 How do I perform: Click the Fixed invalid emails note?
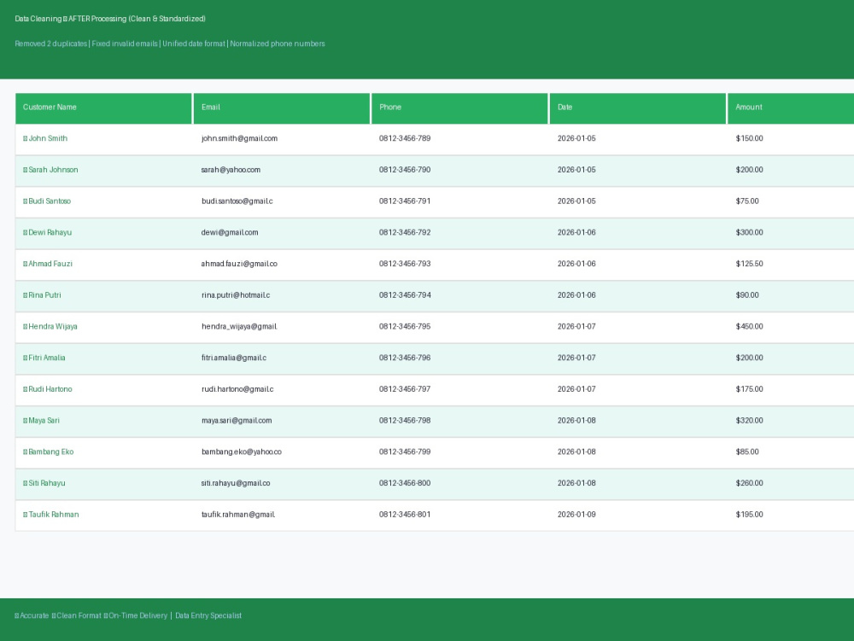(125, 44)
